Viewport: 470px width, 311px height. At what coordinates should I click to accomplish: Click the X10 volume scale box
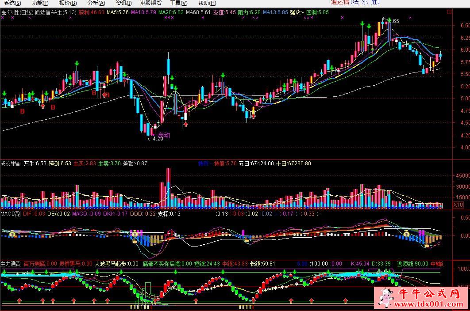458,205
